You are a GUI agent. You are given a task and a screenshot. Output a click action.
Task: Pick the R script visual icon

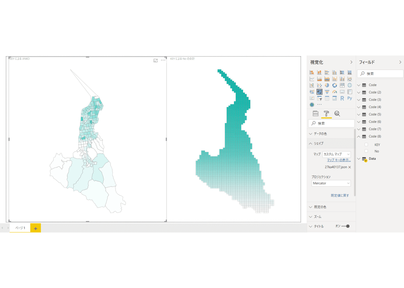[342, 98]
